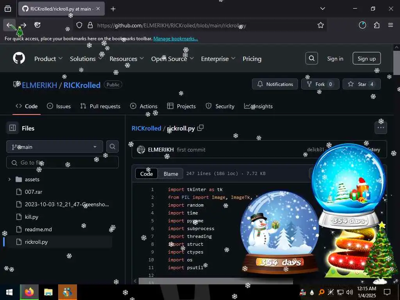Click RICKrolled breadcrumb link
Image resolution: width=400 pixels, height=300 pixels.
[146, 128]
